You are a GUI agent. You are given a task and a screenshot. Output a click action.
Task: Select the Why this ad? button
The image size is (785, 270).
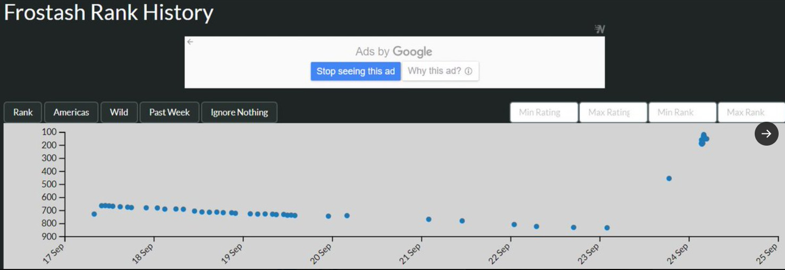click(440, 71)
